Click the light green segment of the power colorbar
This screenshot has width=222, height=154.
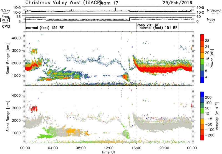[202, 62]
